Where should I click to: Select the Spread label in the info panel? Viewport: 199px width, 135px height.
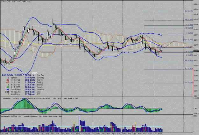(14, 78)
